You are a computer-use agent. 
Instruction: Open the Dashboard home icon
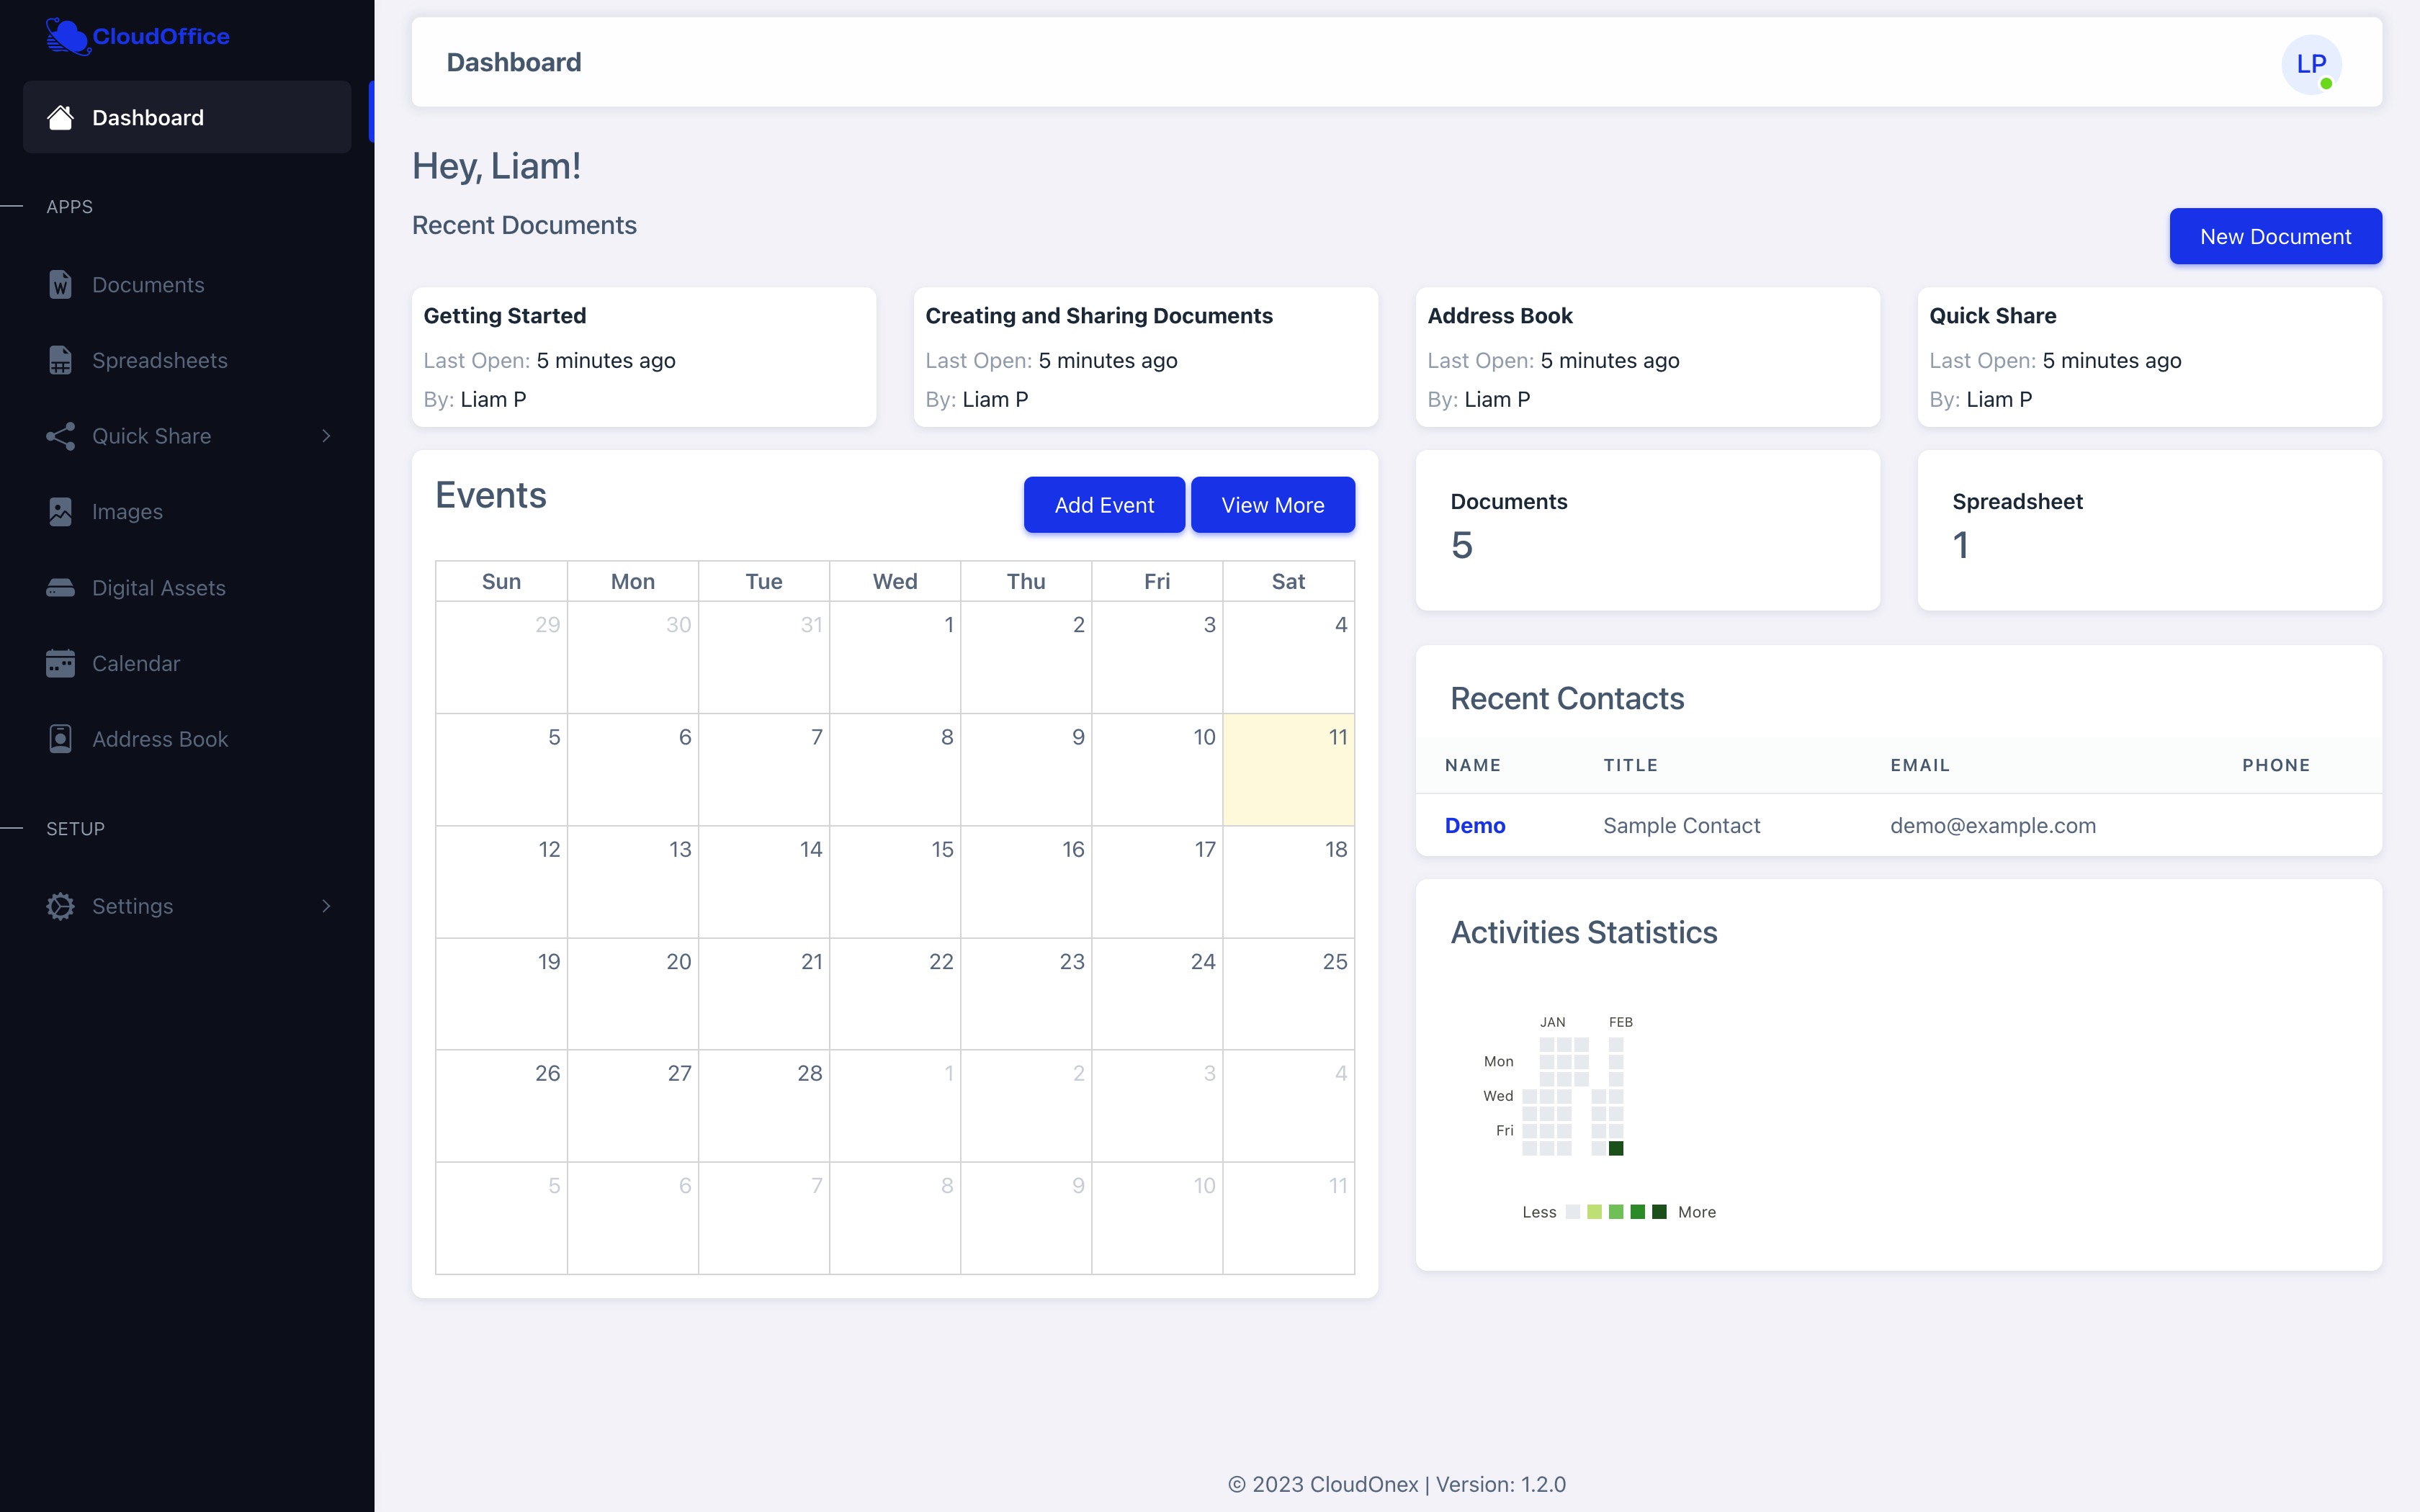[x=60, y=117]
